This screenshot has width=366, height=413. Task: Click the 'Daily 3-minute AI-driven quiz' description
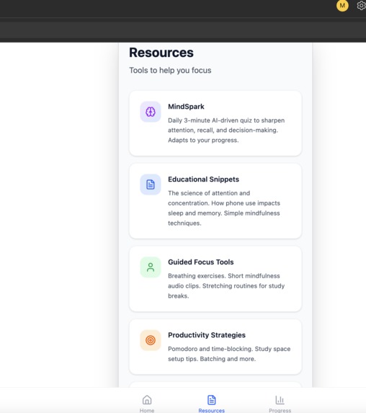226,130
